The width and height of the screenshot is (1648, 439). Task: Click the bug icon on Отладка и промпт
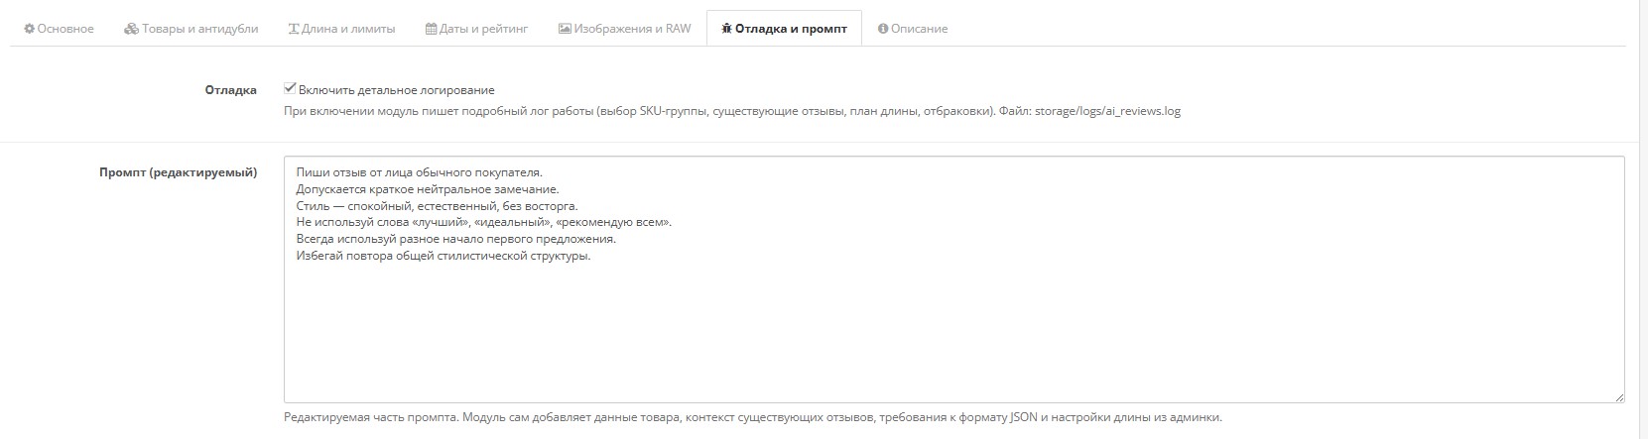click(726, 29)
